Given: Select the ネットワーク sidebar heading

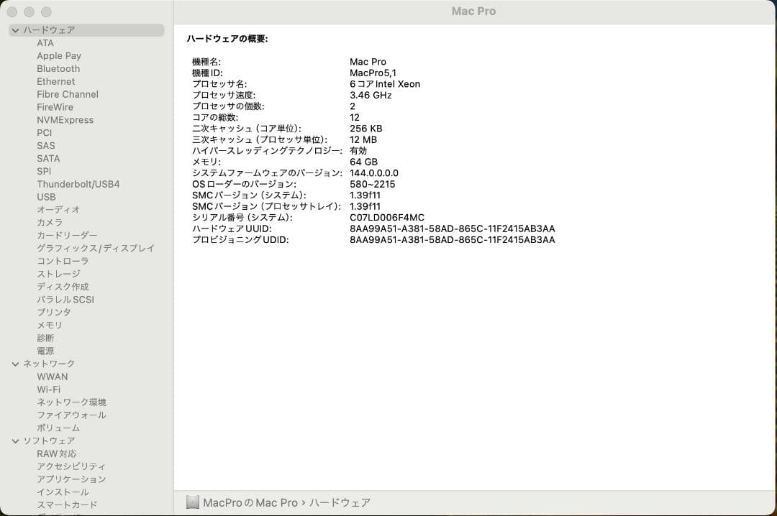Looking at the screenshot, I should 49,364.
